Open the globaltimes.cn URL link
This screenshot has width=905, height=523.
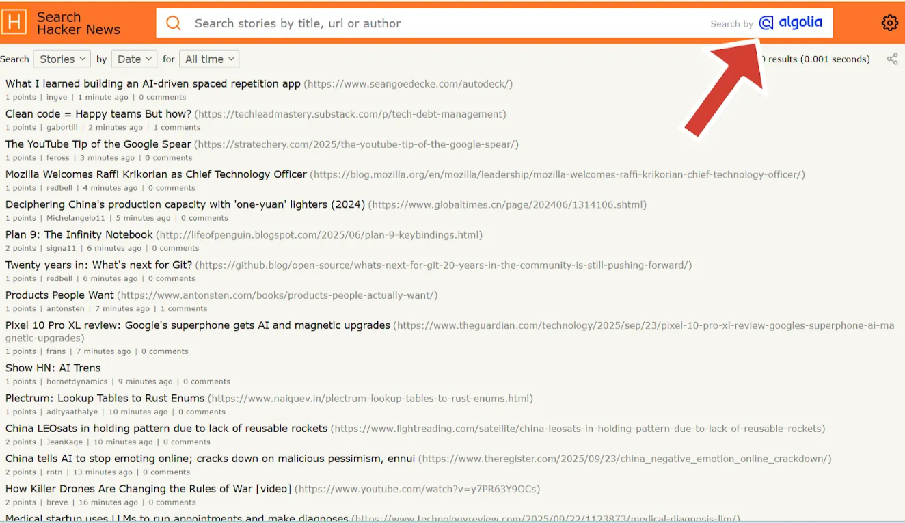point(507,204)
